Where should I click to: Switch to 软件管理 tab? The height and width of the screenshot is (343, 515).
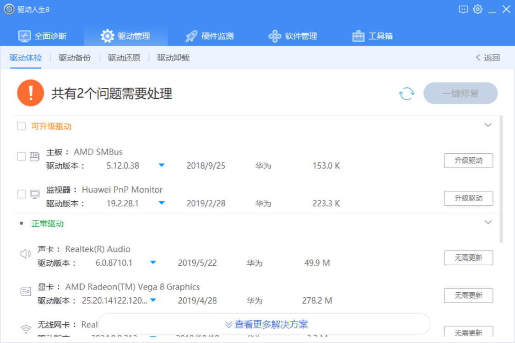point(293,36)
